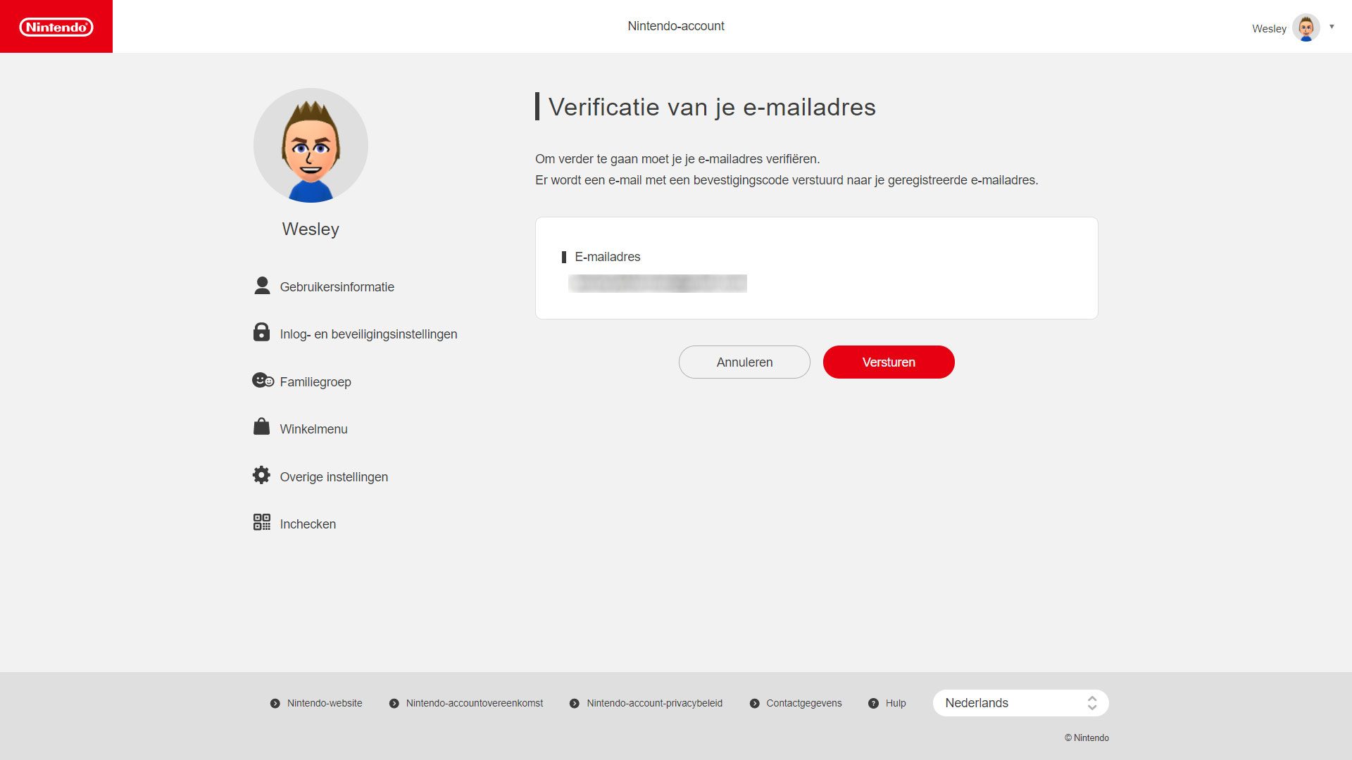
Task: Click the © Nintendo copyright text
Action: coord(1087,737)
